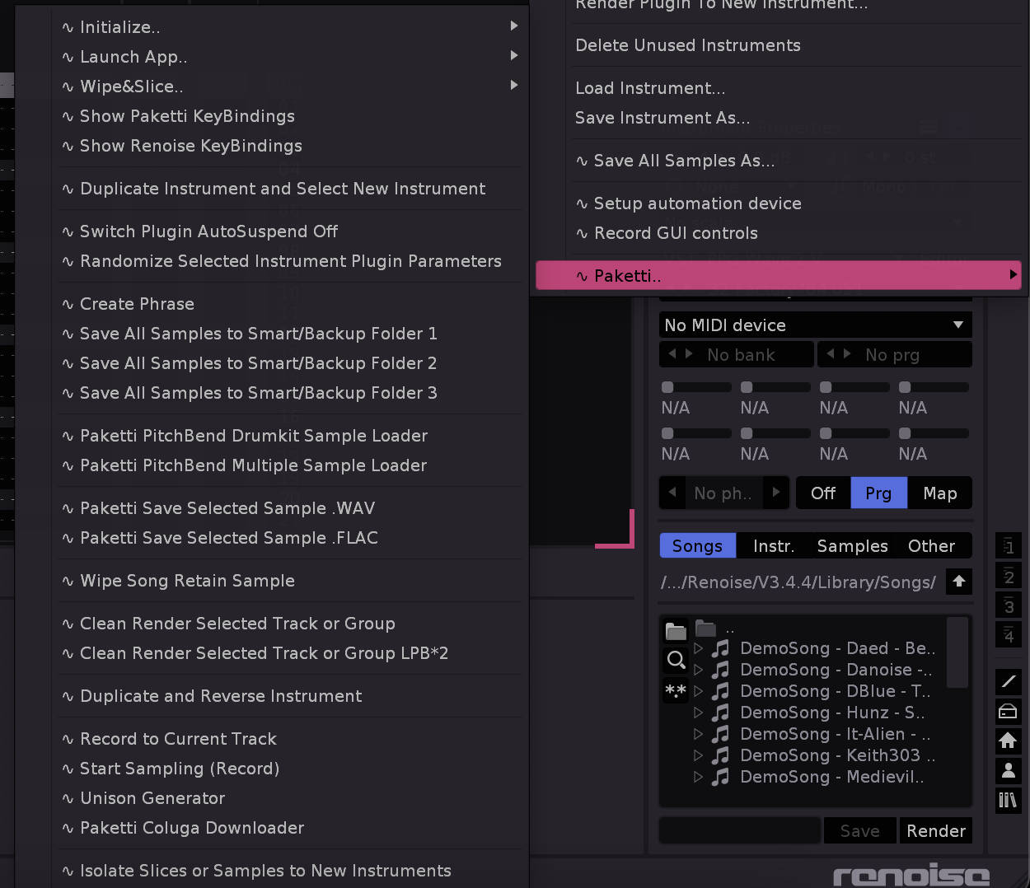
Task: Click the file browser vertical scrollbar
Action: point(957,652)
